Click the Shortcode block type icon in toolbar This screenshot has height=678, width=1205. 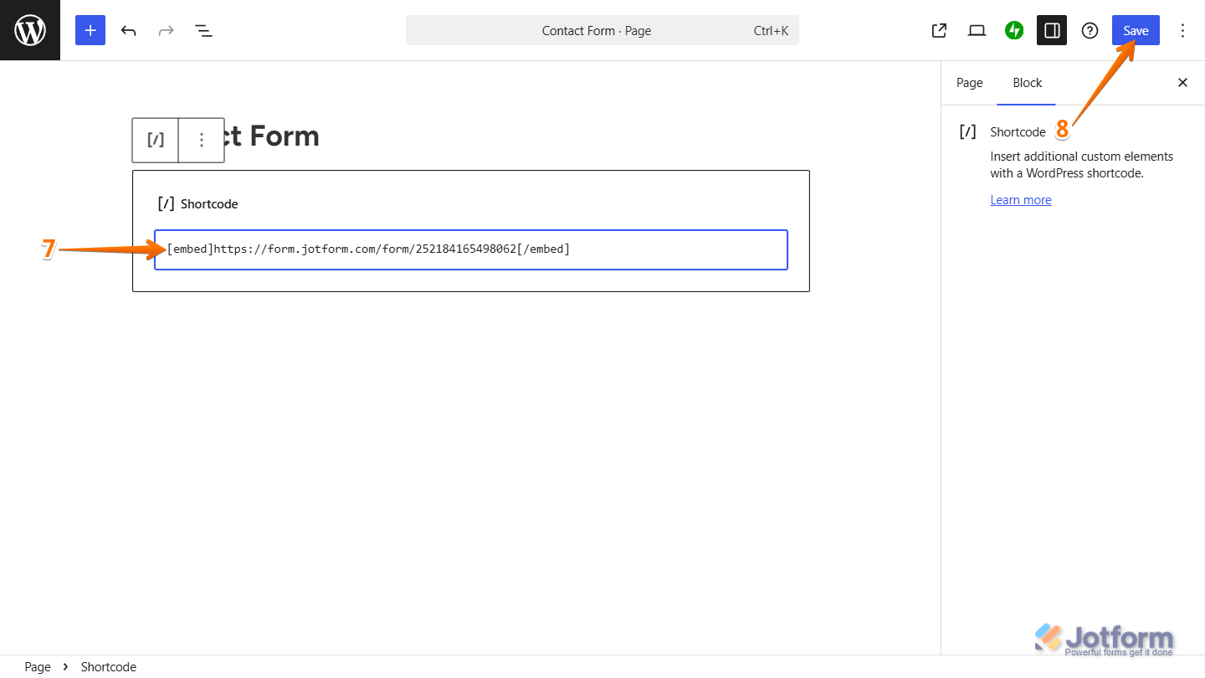156,140
